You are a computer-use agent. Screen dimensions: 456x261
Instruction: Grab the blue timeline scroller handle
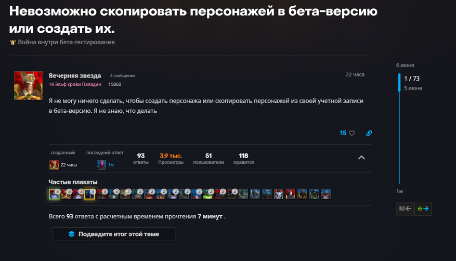click(399, 83)
